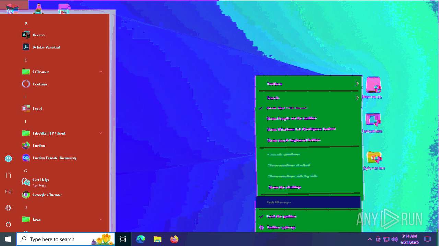Viewport: 439px width, 246px height.
Task: Open File Explorer from the taskbar
Action: click(157, 239)
